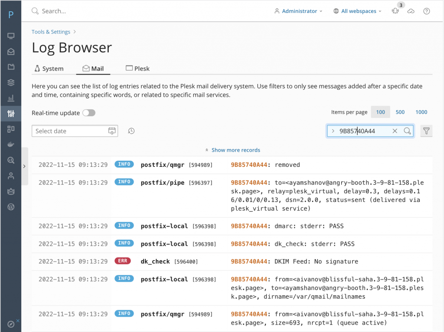Screen dimensions: 444x332
Task: Select the Mail tab
Action: (x=93, y=68)
